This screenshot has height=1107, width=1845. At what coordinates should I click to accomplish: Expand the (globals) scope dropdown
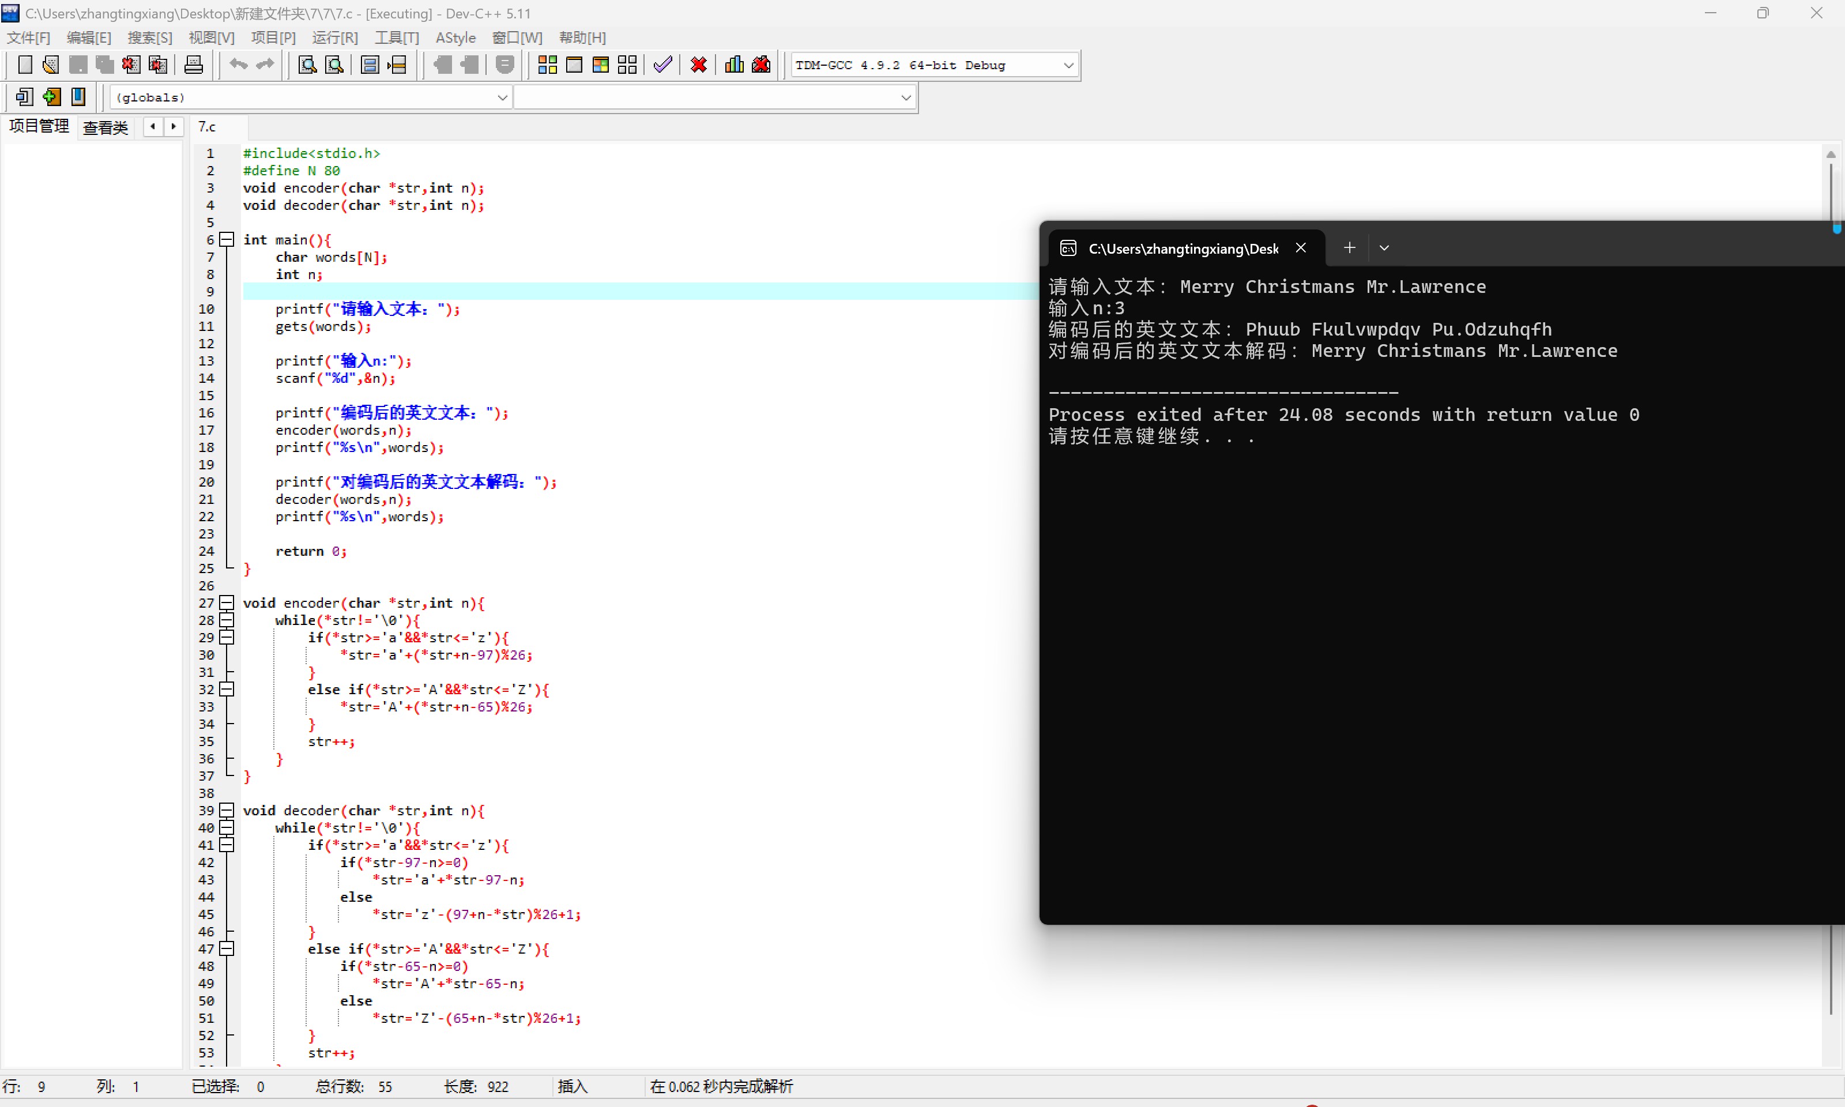tap(502, 97)
